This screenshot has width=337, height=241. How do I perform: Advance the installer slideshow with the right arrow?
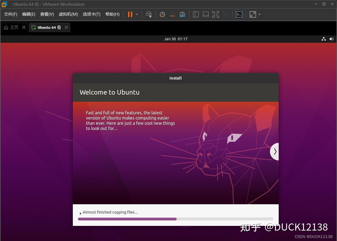[x=275, y=151]
